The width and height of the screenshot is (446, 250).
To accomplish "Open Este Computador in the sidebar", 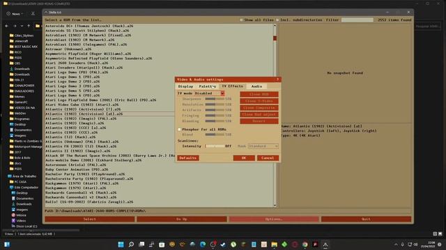I will 24,187.
